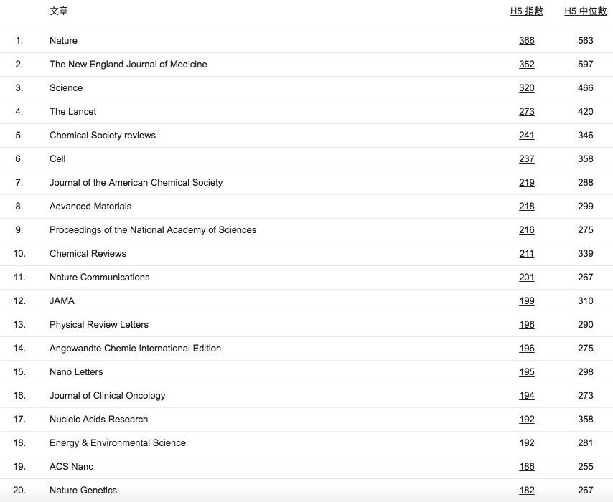Viewport: 613px width, 502px height.
Task: Open Nature's h5-index value 366
Action: point(526,40)
